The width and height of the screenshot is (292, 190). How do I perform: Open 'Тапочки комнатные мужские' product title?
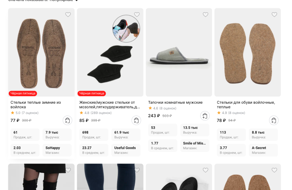tap(175, 103)
